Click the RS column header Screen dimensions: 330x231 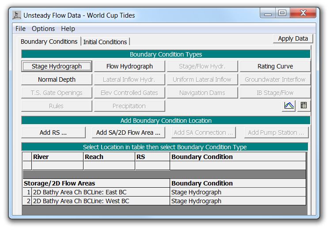click(152, 157)
